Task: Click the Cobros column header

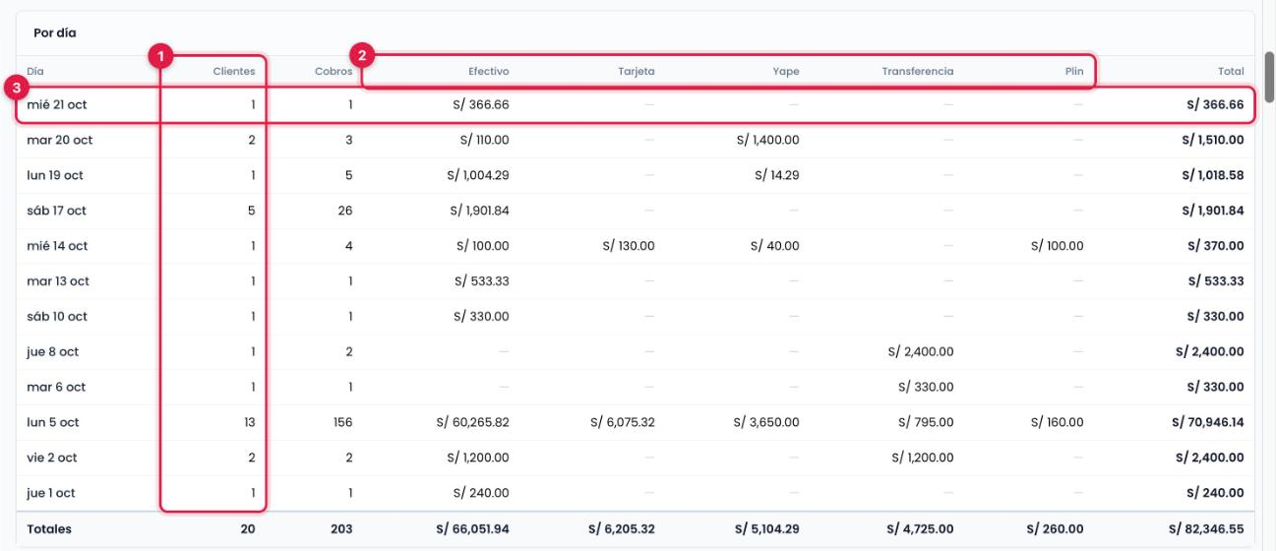Action: (x=334, y=71)
